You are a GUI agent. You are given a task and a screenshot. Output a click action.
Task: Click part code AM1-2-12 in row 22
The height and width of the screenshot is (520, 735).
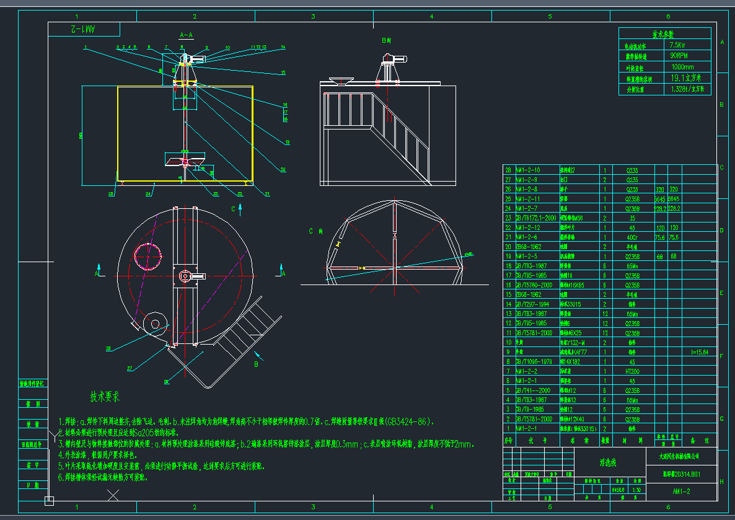point(528,227)
